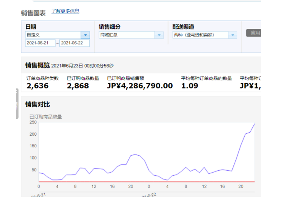Click the purple line's final peak point
Viewport: 287px width, 206px height.
[x=254, y=124]
